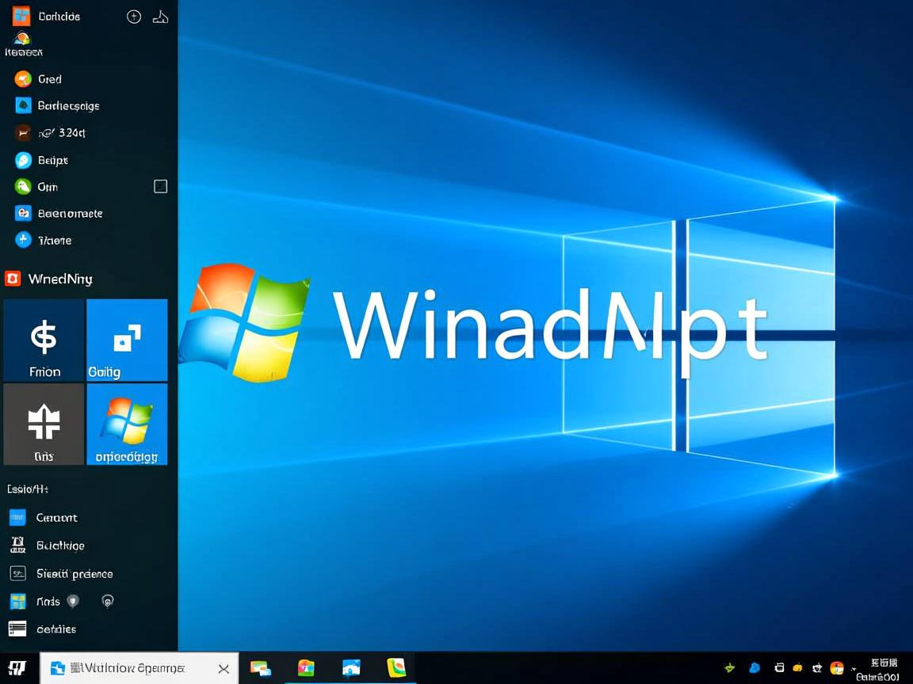Click the circled plus icon atop the Start menu
Viewport: 913px width, 684px height.
133,16
